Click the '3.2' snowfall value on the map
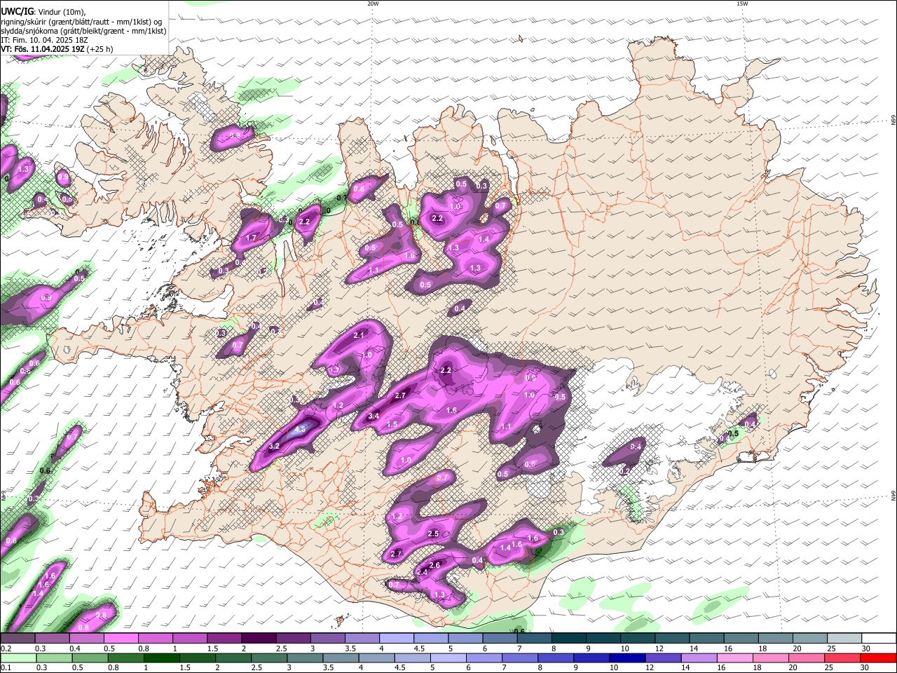This screenshot has width=897, height=673. (275, 446)
